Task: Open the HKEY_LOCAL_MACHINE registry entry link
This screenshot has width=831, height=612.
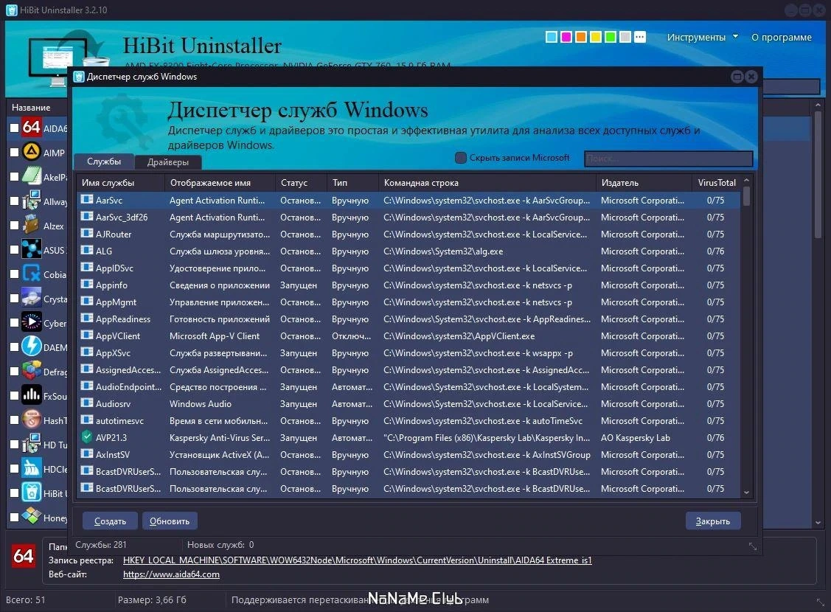Action: coord(357,560)
